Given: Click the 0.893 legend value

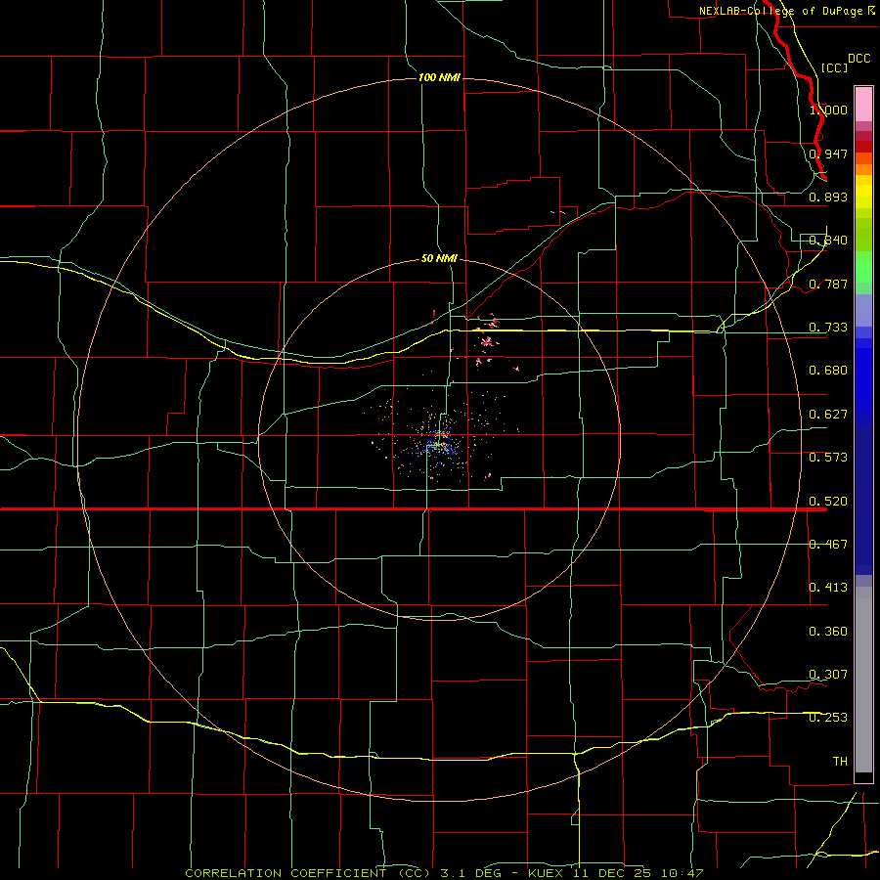Looking at the screenshot, I should click(x=828, y=197).
